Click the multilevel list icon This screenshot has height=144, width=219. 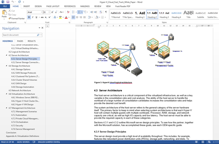point(85,12)
